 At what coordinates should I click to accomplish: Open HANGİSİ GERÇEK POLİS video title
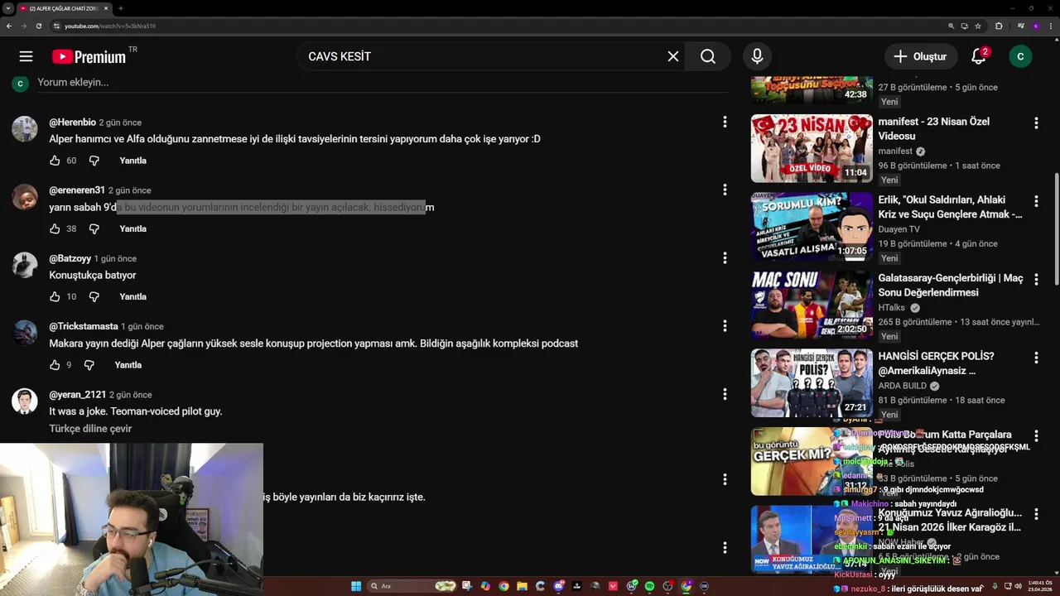(937, 363)
